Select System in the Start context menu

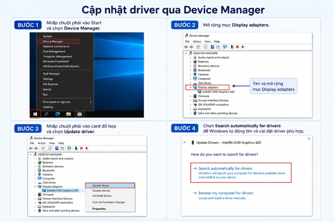click(47, 36)
